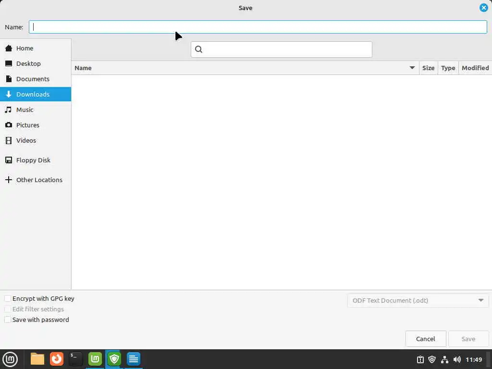Viewport: 492px width, 369px height.
Task: Click the Pictures camera icon in sidebar
Action: click(x=9, y=125)
